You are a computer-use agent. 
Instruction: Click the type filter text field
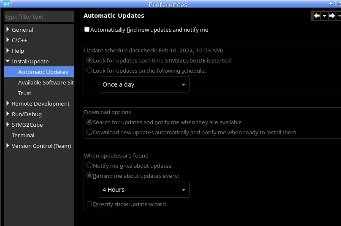(x=39, y=16)
